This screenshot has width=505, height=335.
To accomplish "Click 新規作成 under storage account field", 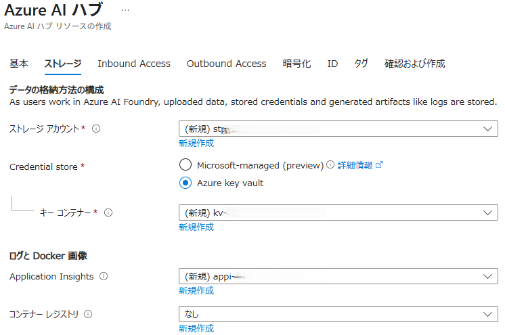I will pyautogui.click(x=196, y=143).
